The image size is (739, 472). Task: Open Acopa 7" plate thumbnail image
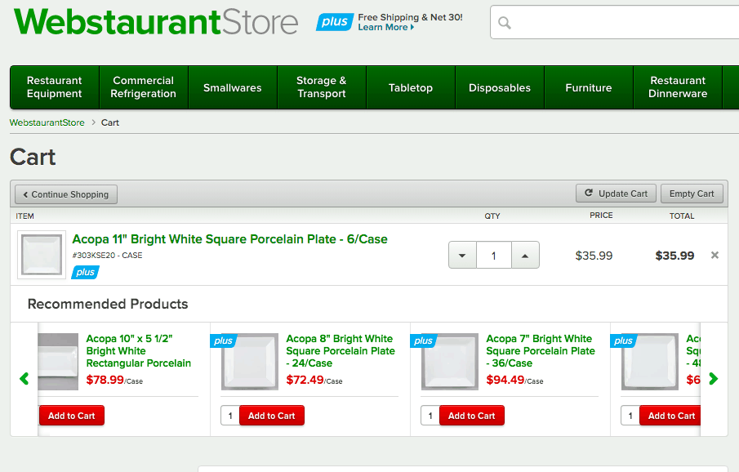point(450,362)
